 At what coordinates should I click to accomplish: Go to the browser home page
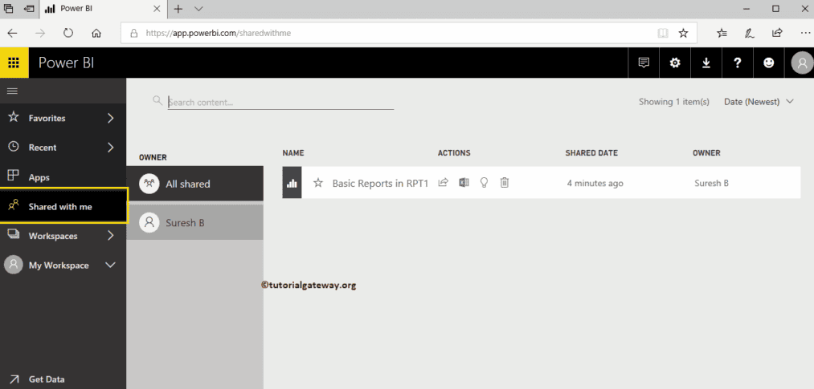pos(96,33)
